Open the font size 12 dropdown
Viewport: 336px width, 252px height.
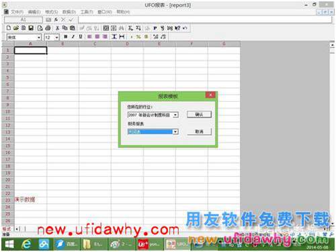56,37
